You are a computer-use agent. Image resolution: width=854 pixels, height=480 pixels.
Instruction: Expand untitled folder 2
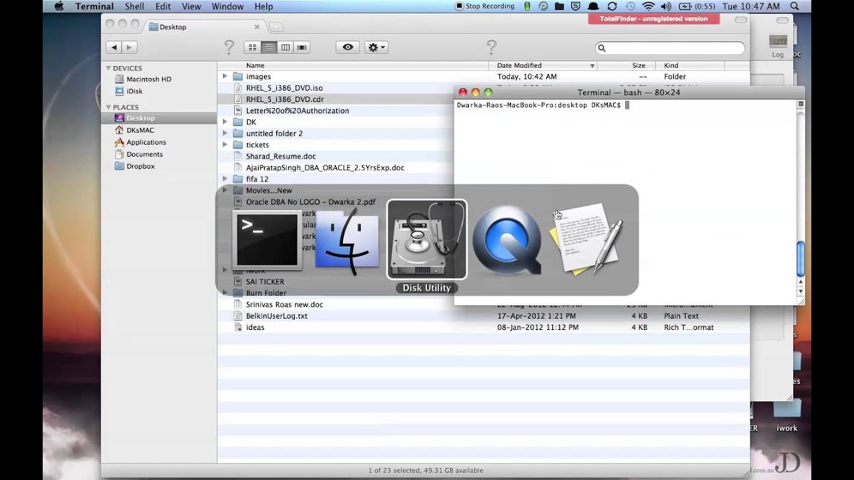226,133
